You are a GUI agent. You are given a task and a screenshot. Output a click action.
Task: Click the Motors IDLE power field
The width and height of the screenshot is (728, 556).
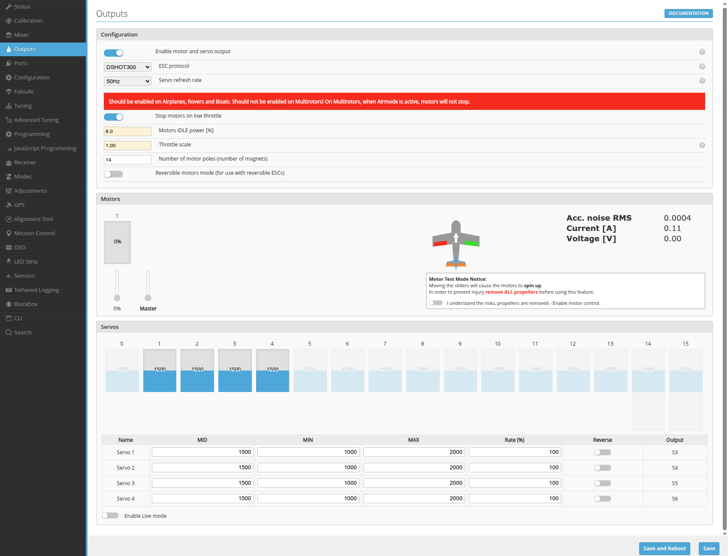click(127, 131)
